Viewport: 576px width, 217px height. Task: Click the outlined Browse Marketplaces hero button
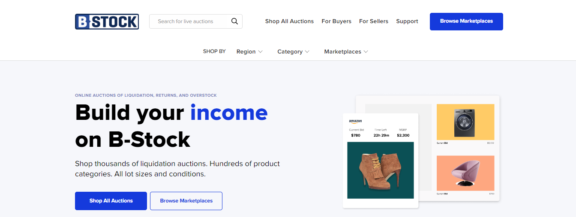pyautogui.click(x=186, y=201)
